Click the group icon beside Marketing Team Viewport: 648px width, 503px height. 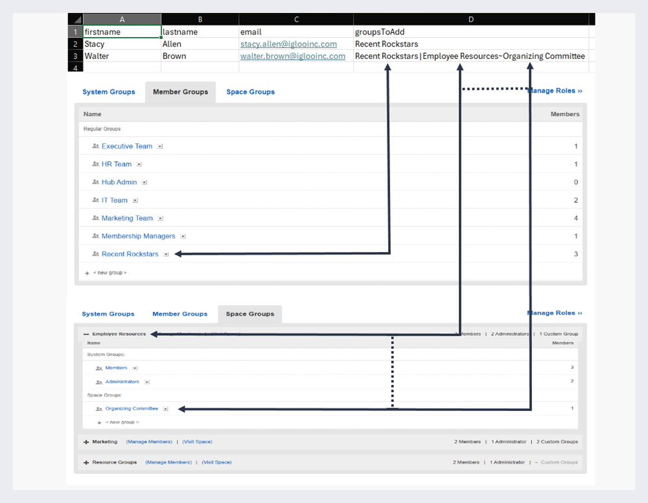click(95, 218)
